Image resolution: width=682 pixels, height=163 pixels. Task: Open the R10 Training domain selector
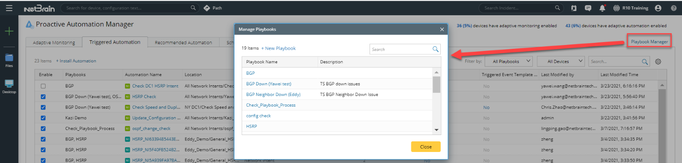pos(631,8)
